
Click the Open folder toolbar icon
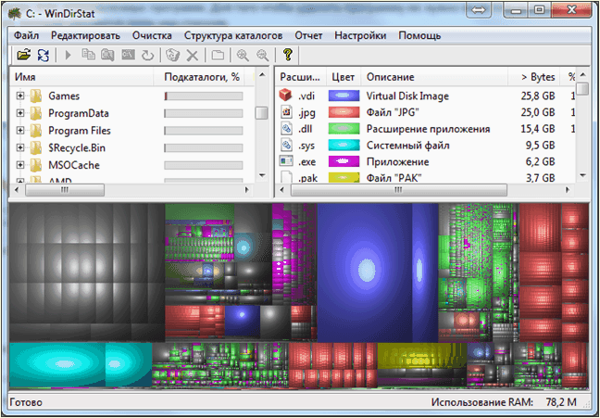click(24, 56)
